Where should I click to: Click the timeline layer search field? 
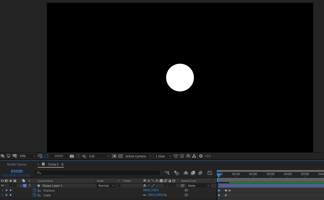98,173
